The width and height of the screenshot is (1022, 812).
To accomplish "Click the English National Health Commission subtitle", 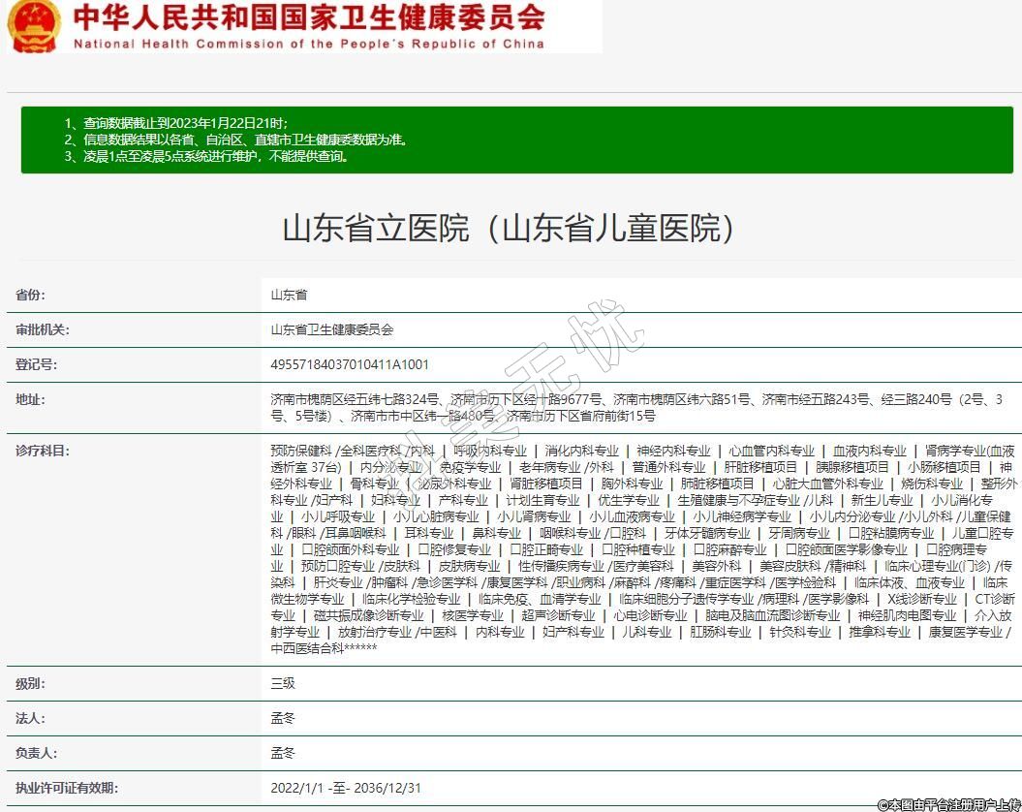I will click(x=308, y=44).
